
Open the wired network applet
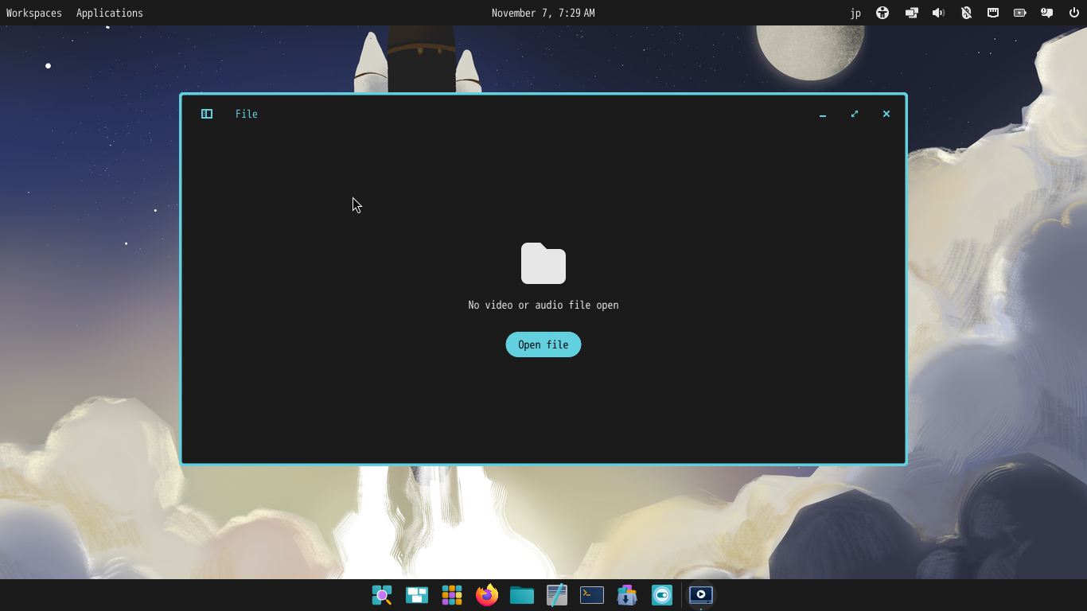(x=993, y=13)
